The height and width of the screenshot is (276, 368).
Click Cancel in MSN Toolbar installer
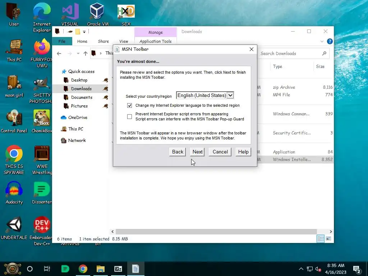pyautogui.click(x=220, y=152)
